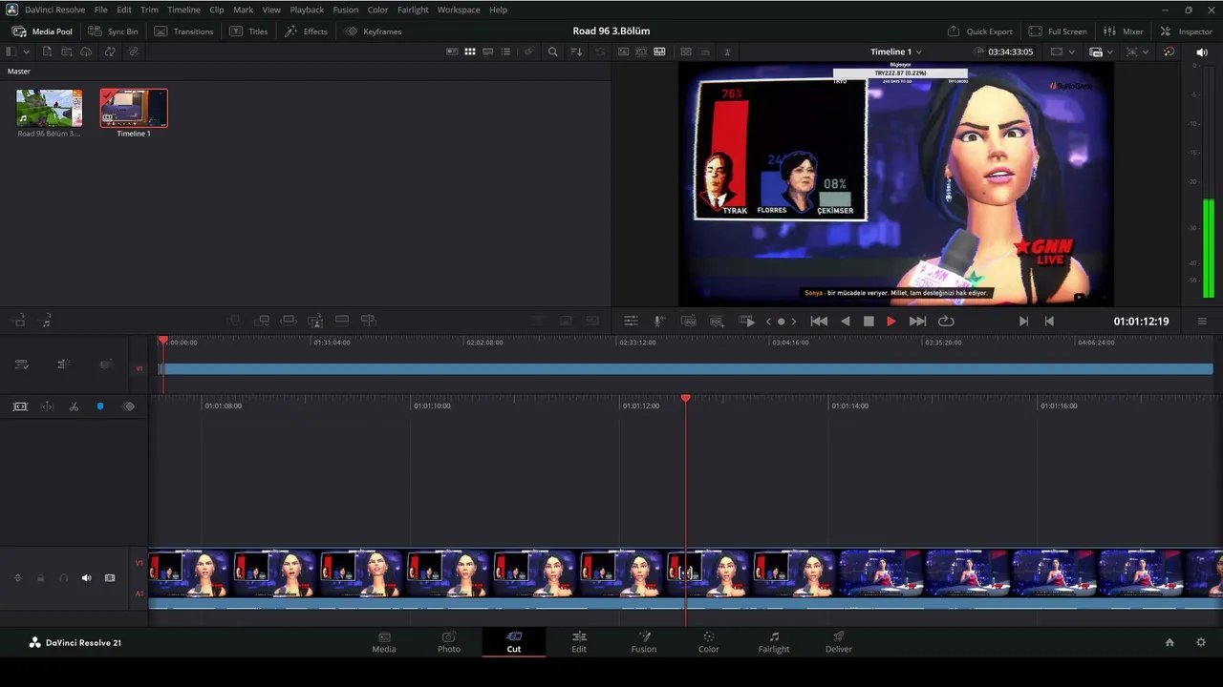The width and height of the screenshot is (1223, 687).
Task: Switch to the Fusion page
Action: pos(644,642)
